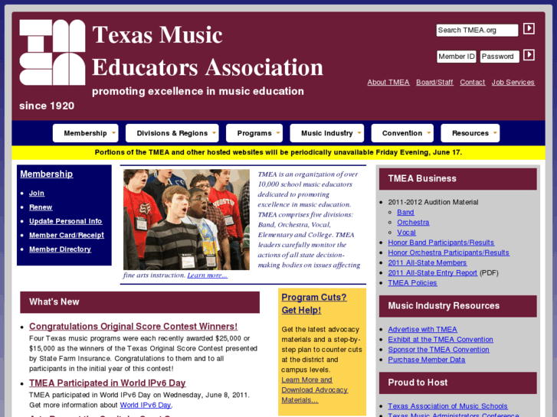Click the Password field
Image resolution: width=557 pixels, height=417 pixels.
[500, 57]
